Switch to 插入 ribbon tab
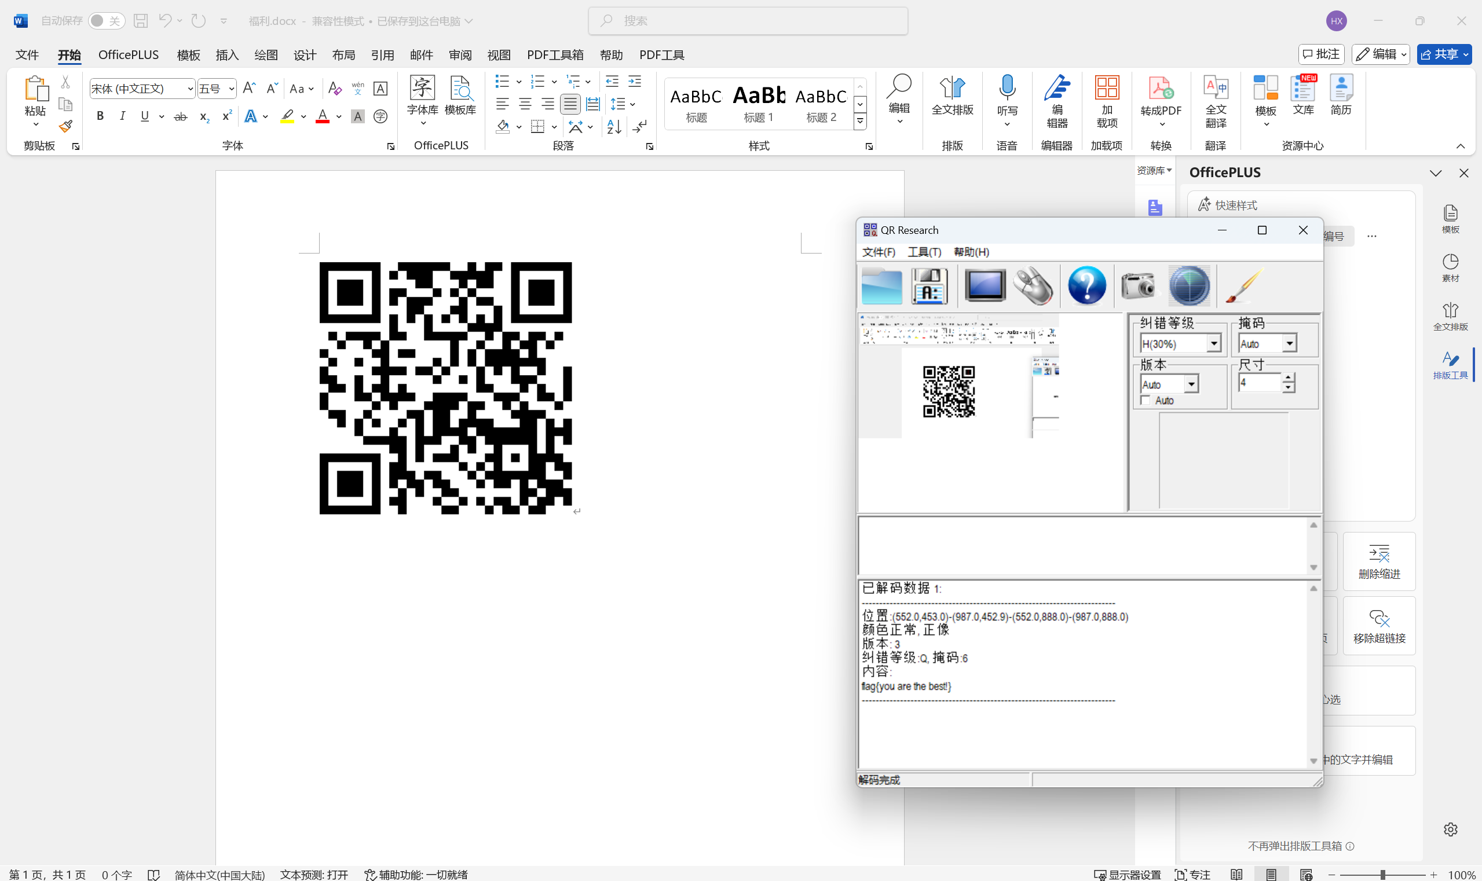1482x881 pixels. coord(227,54)
